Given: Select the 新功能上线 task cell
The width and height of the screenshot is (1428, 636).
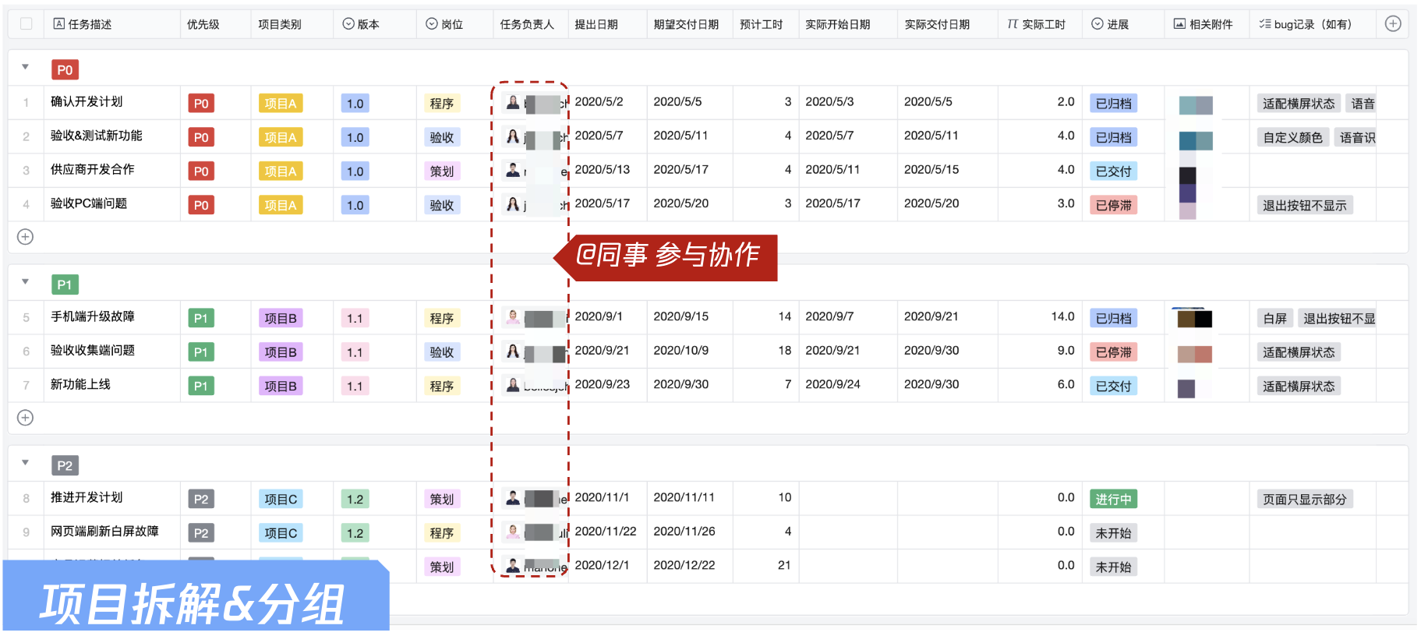Looking at the screenshot, I should click(111, 385).
